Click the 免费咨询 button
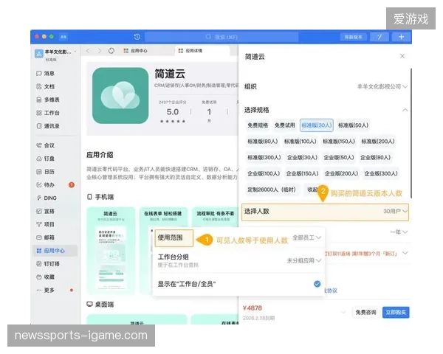The height and width of the screenshot is (354, 443). [x=365, y=313]
